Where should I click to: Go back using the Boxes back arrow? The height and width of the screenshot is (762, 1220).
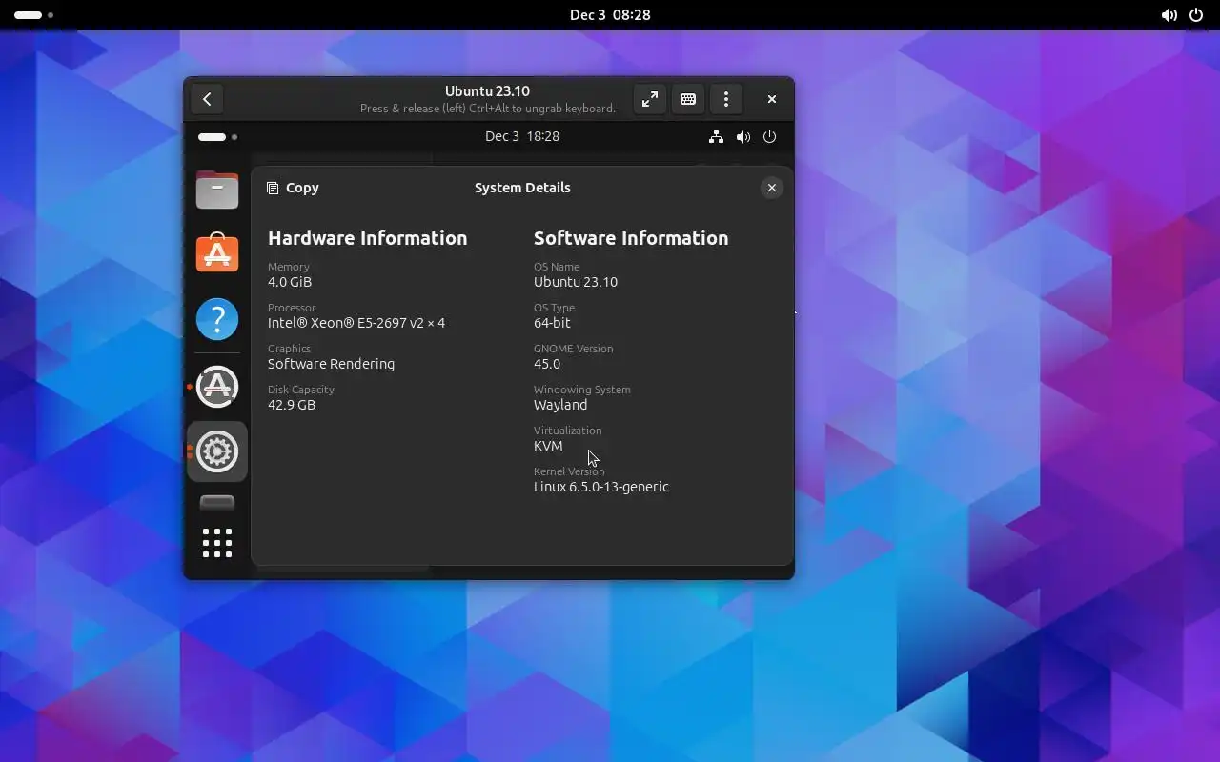point(207,99)
